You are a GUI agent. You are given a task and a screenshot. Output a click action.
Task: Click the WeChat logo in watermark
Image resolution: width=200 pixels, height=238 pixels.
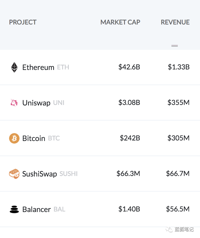coord(168,229)
